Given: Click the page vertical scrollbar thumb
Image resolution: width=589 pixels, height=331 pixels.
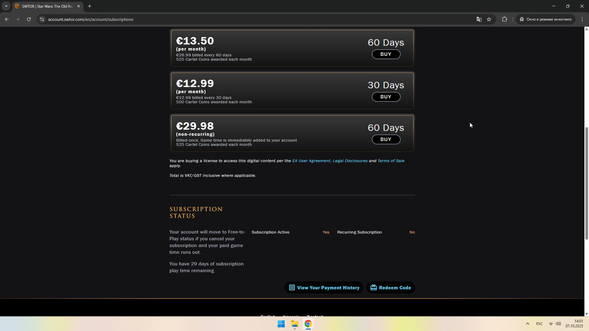Looking at the screenshot, I should coord(587,183).
